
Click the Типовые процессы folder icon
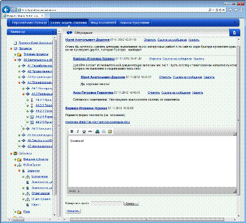pyautogui.click(x=19, y=55)
